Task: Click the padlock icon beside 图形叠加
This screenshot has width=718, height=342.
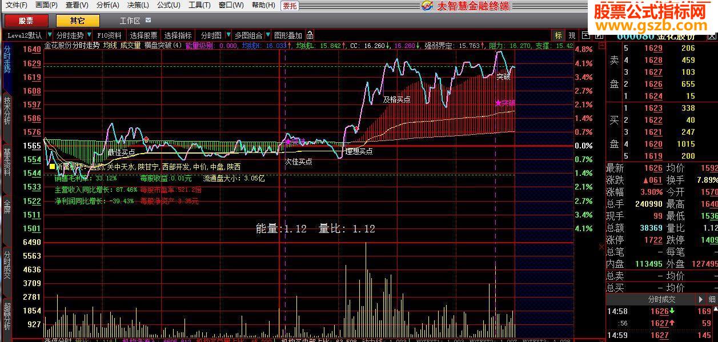Action: [308, 35]
